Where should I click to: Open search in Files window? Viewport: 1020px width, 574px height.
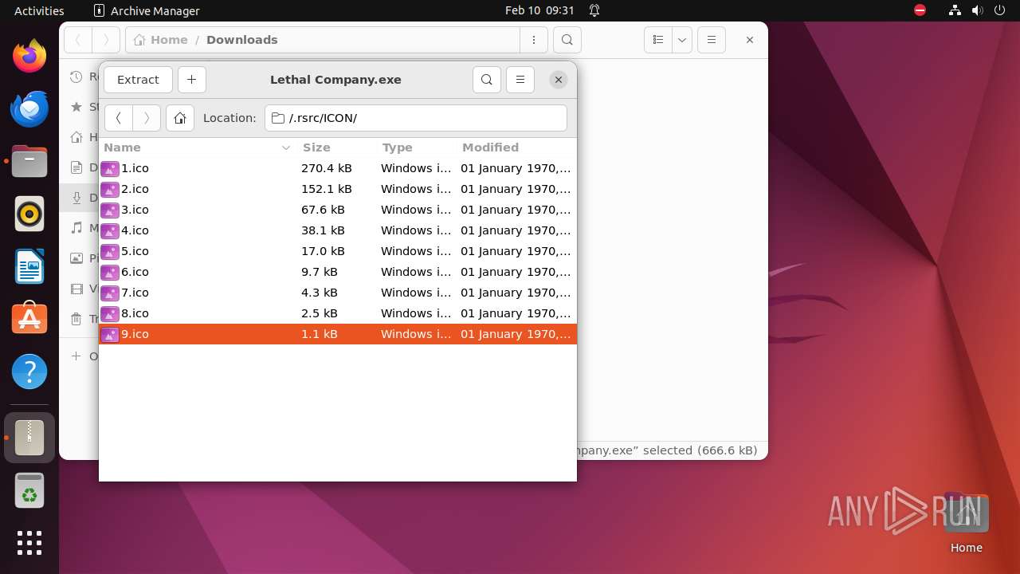(x=567, y=40)
